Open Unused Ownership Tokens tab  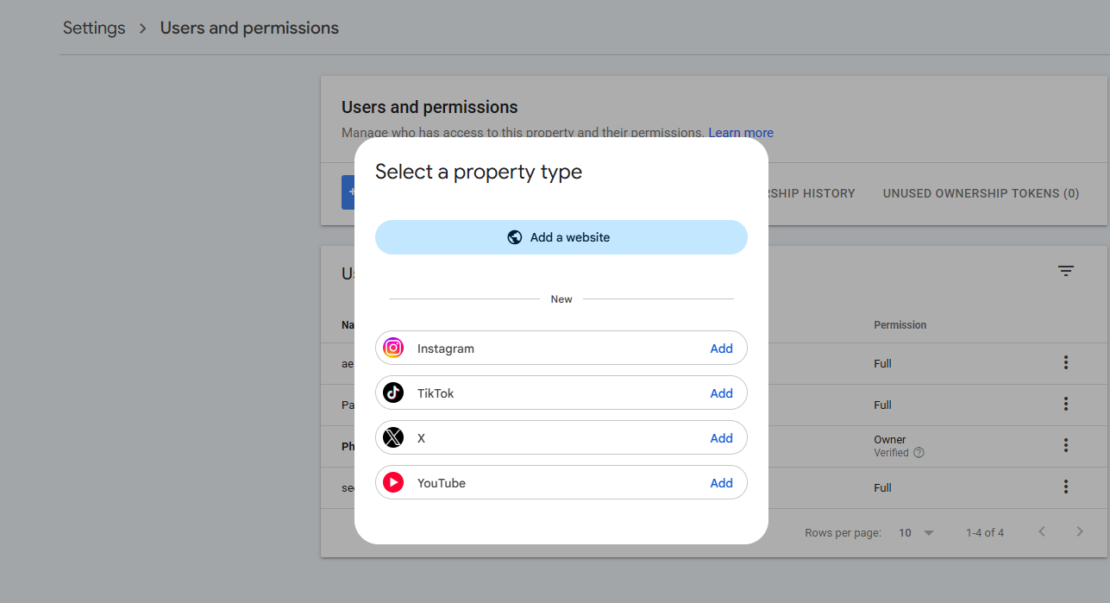(981, 193)
